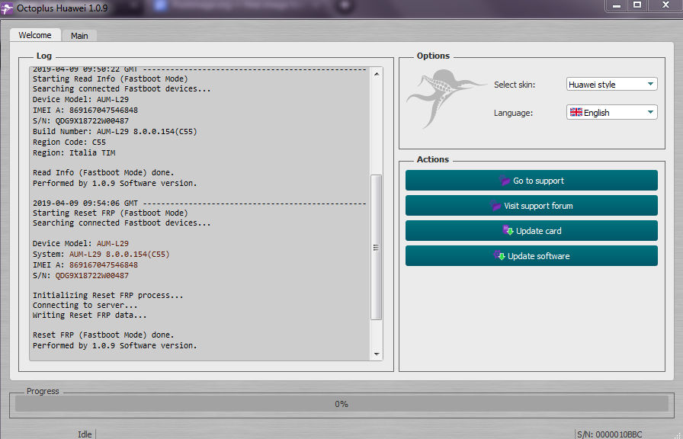Image resolution: width=683 pixels, height=439 pixels.
Task: Click the Go to support button
Action: click(x=531, y=181)
